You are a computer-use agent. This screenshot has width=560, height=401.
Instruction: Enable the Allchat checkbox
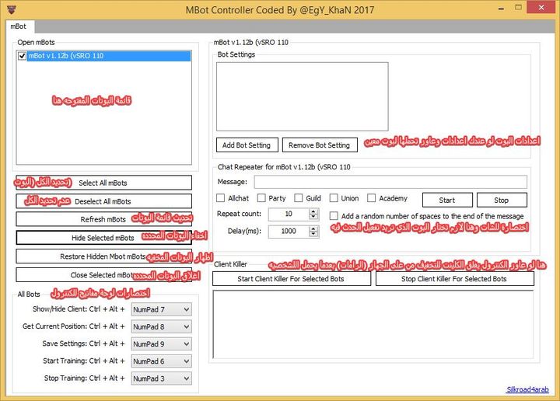click(221, 198)
